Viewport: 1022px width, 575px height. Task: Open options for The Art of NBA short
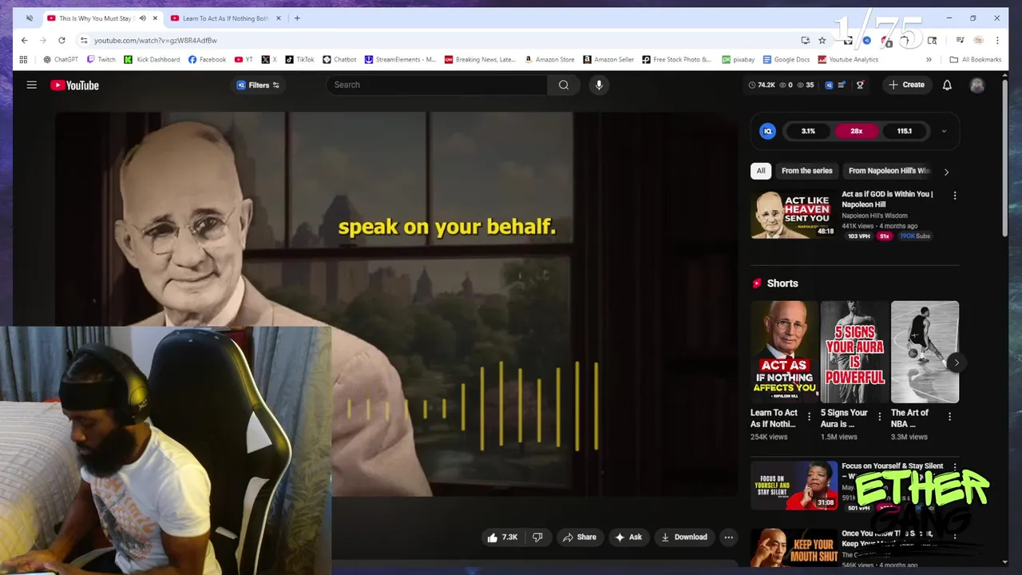(949, 417)
